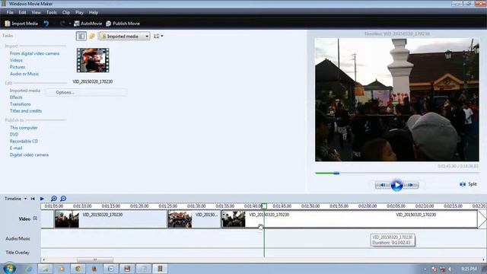The image size is (487, 274).
Task: Open the Timeline view dropdown
Action: click(15, 199)
